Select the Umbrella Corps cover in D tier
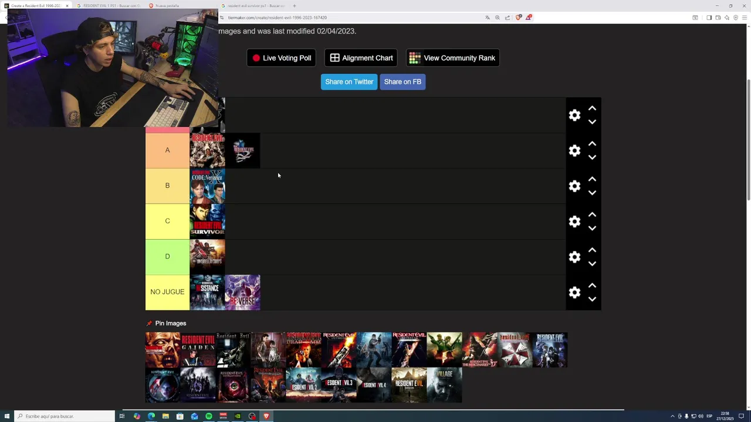 tap(207, 257)
